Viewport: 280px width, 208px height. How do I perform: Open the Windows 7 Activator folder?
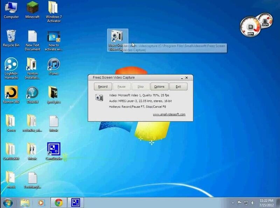(x=54, y=8)
